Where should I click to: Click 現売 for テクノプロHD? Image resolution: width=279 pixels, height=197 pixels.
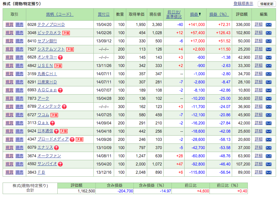click(19, 25)
